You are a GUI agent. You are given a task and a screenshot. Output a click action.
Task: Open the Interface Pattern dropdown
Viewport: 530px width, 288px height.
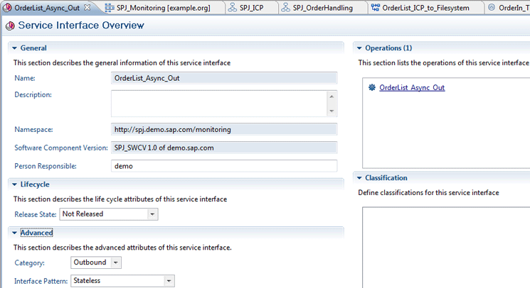168,281
